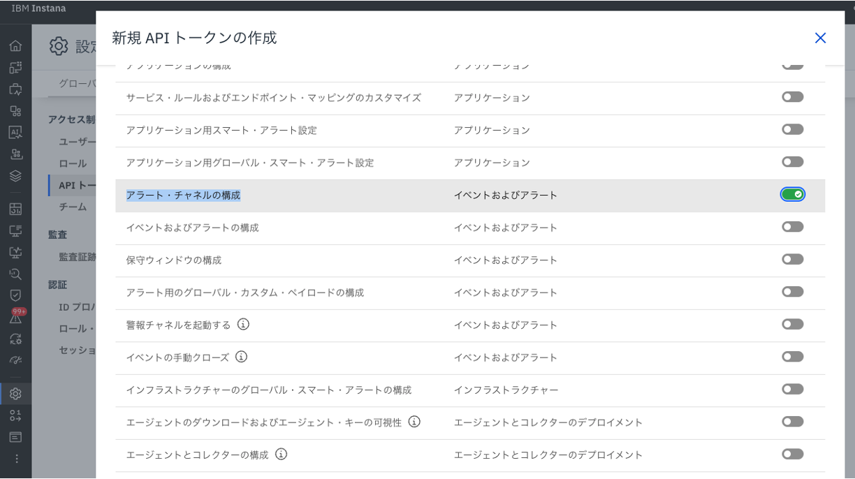This screenshot has width=855, height=479.
Task: Enable エージェントのダウンロードおよびエージェント・キーの可視性 toggle
Action: coord(793,422)
